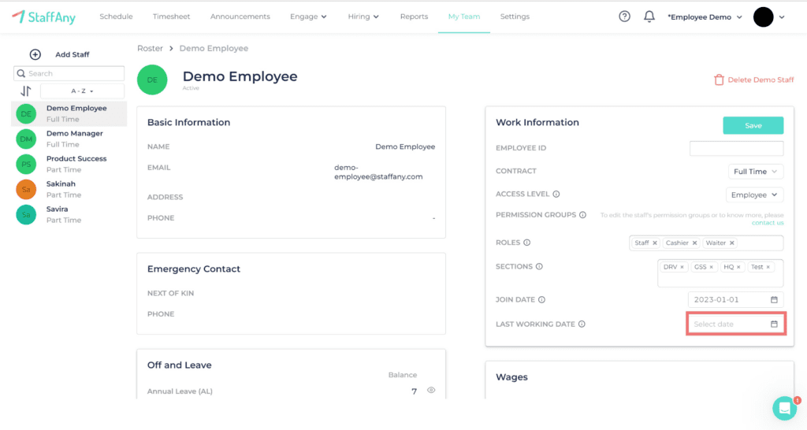The width and height of the screenshot is (807, 430).
Task: Click the contact us link
Action: coord(768,223)
